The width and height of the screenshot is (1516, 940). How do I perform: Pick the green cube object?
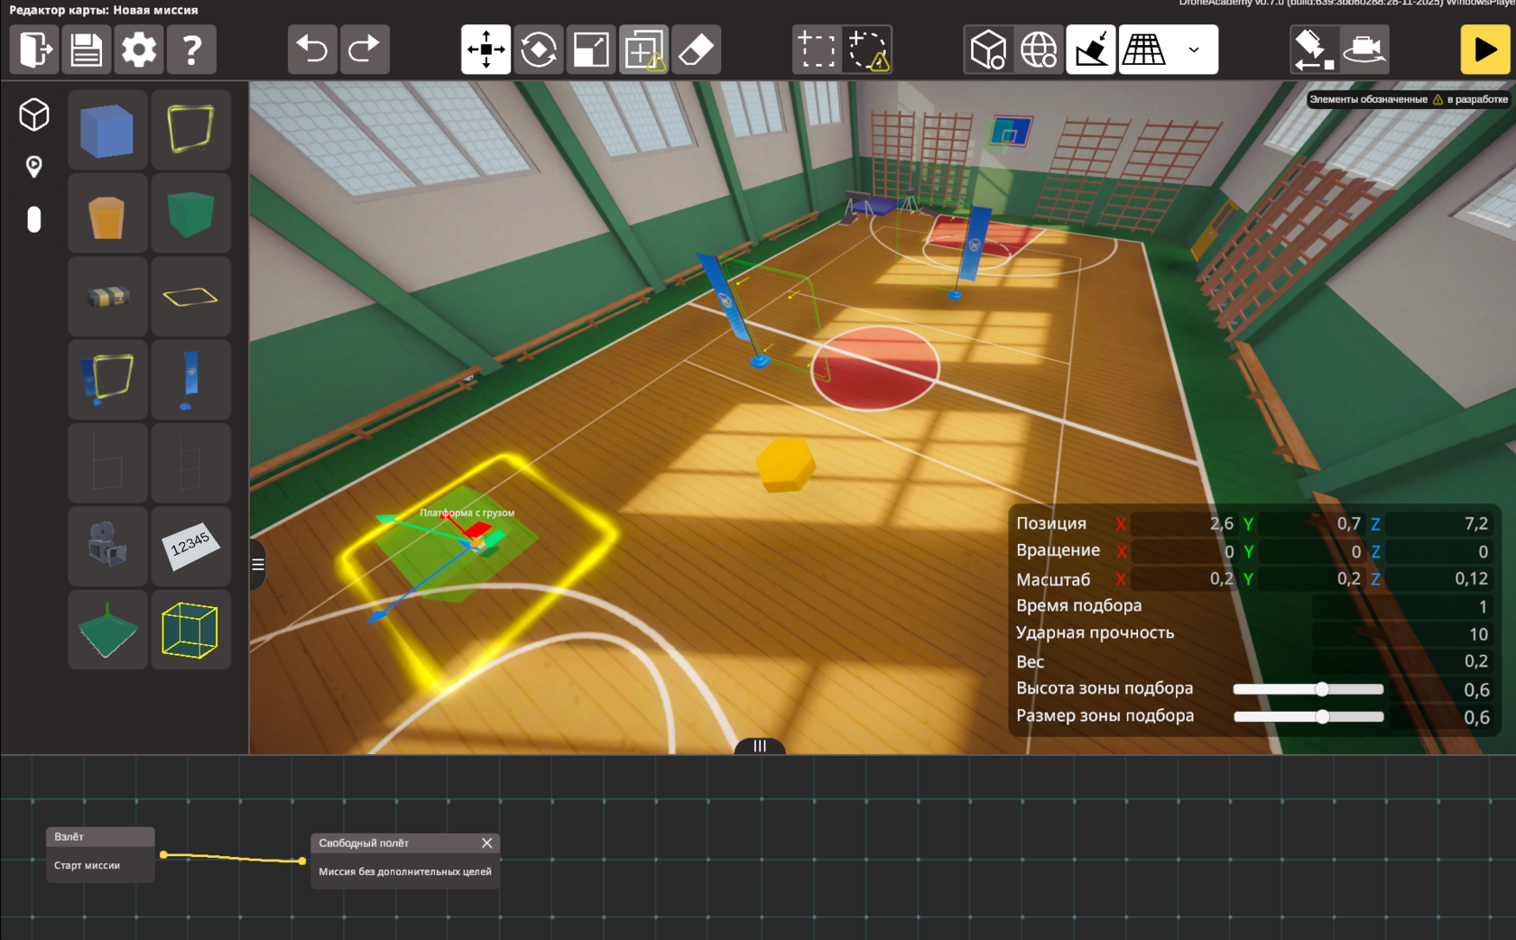pos(191,213)
